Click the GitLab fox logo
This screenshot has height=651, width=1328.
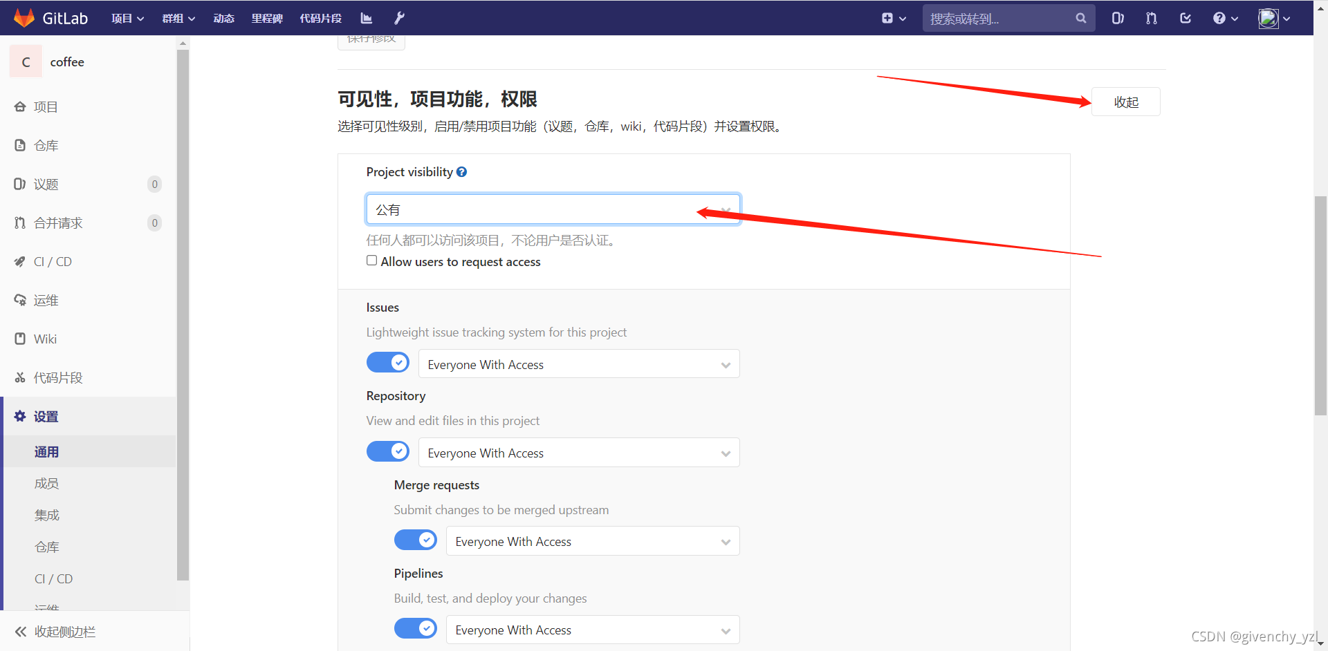coord(24,18)
